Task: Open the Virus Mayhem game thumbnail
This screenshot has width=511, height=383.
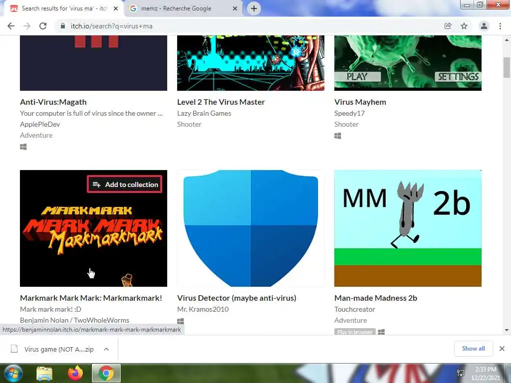Action: tap(408, 63)
